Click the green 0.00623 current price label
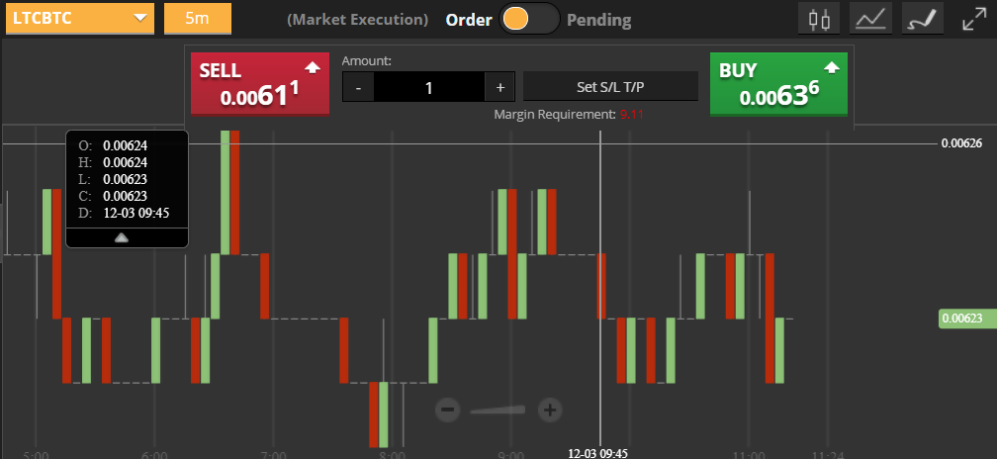 tap(962, 319)
